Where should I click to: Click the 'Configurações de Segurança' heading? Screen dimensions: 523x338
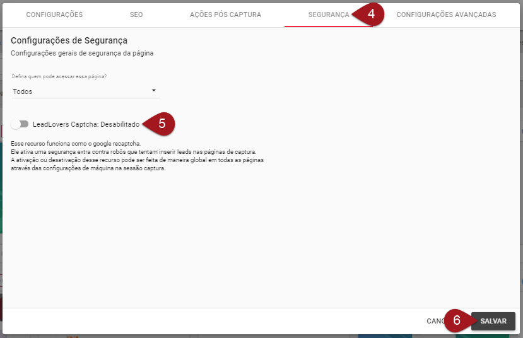point(69,41)
